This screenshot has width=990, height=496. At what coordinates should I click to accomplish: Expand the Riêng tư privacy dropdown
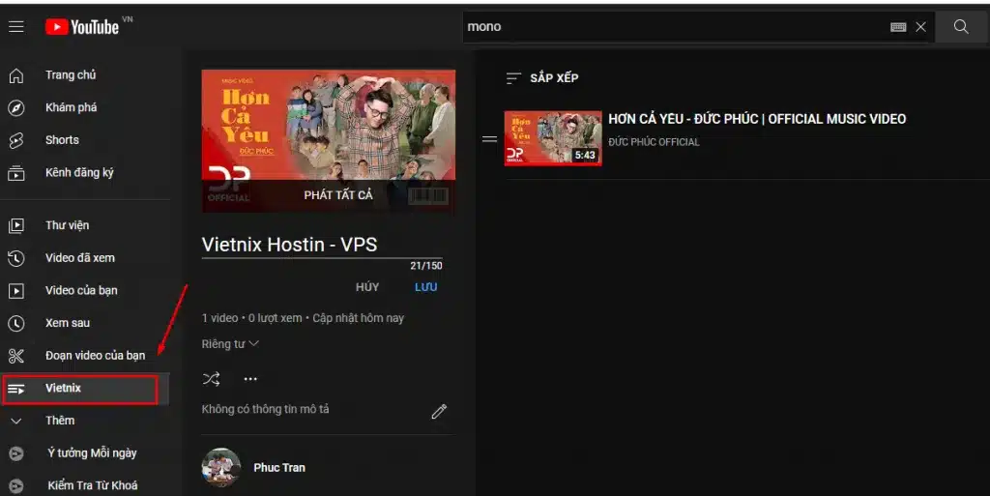[230, 344]
